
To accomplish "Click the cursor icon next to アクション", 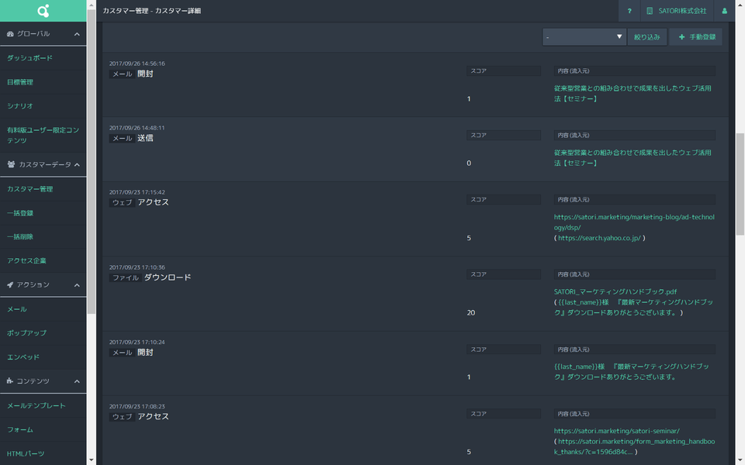I will tap(10, 284).
